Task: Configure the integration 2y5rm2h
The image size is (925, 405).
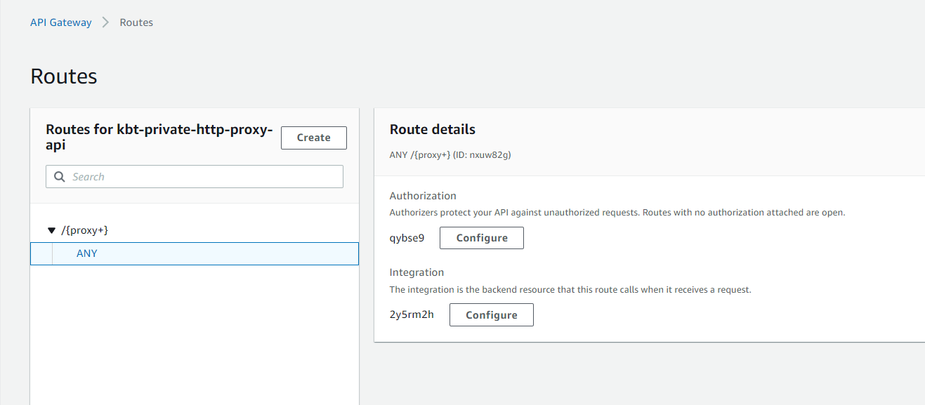Action: pyautogui.click(x=491, y=315)
